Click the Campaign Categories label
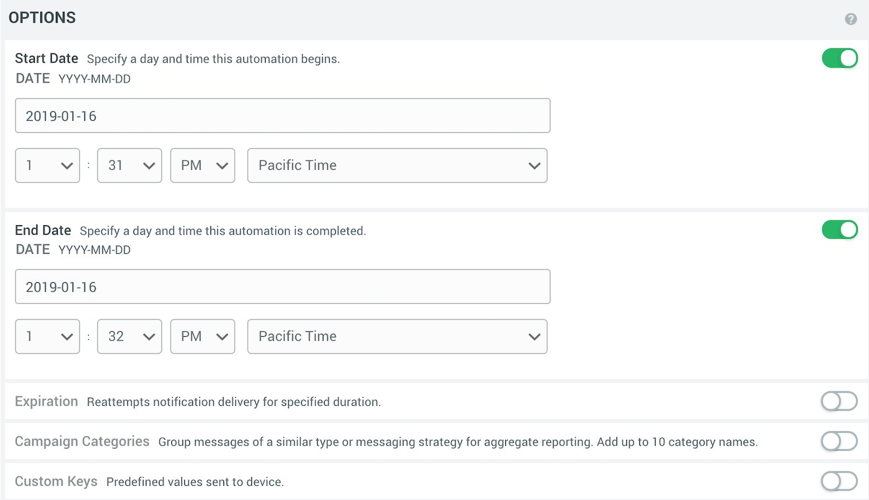The image size is (869, 500). (x=82, y=441)
